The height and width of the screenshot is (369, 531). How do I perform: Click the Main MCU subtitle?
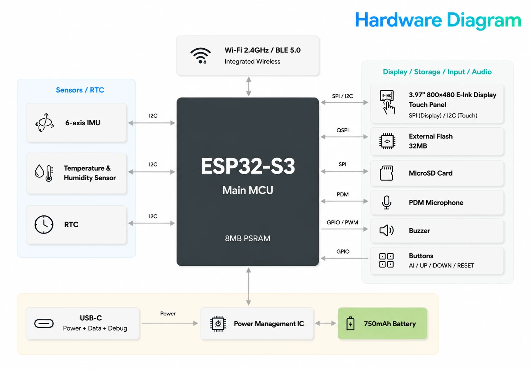click(x=248, y=190)
